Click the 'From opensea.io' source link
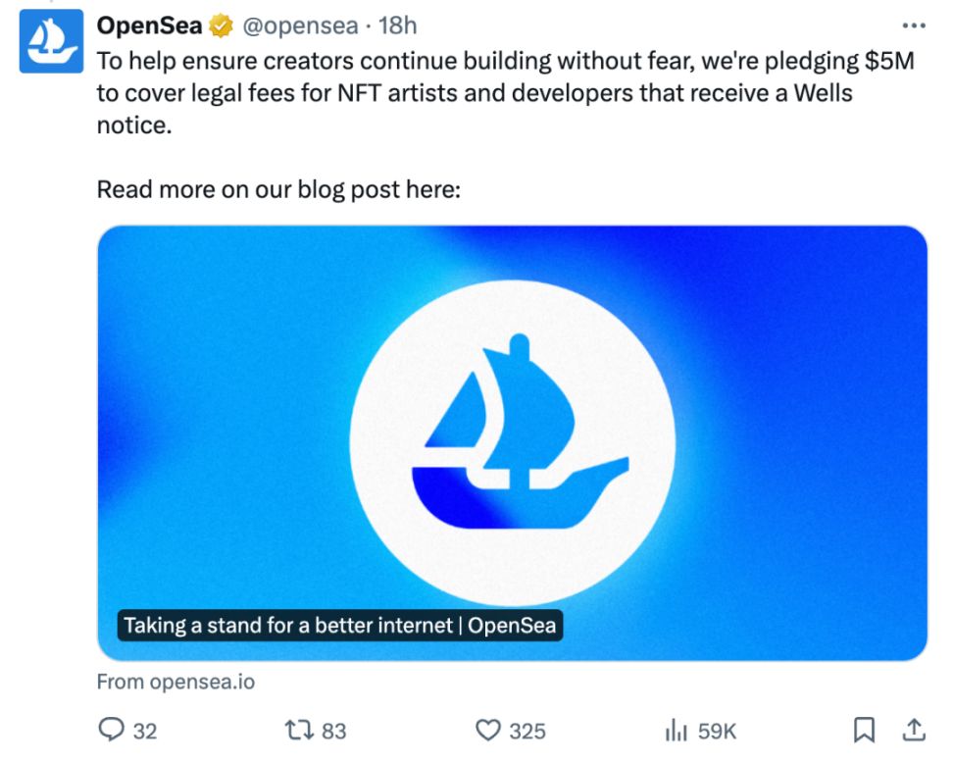Image resolution: width=953 pixels, height=762 pixels. [x=176, y=682]
